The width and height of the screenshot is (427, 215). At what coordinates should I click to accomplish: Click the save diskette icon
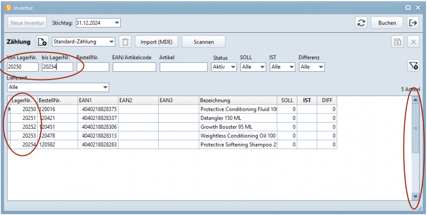[x=398, y=42]
